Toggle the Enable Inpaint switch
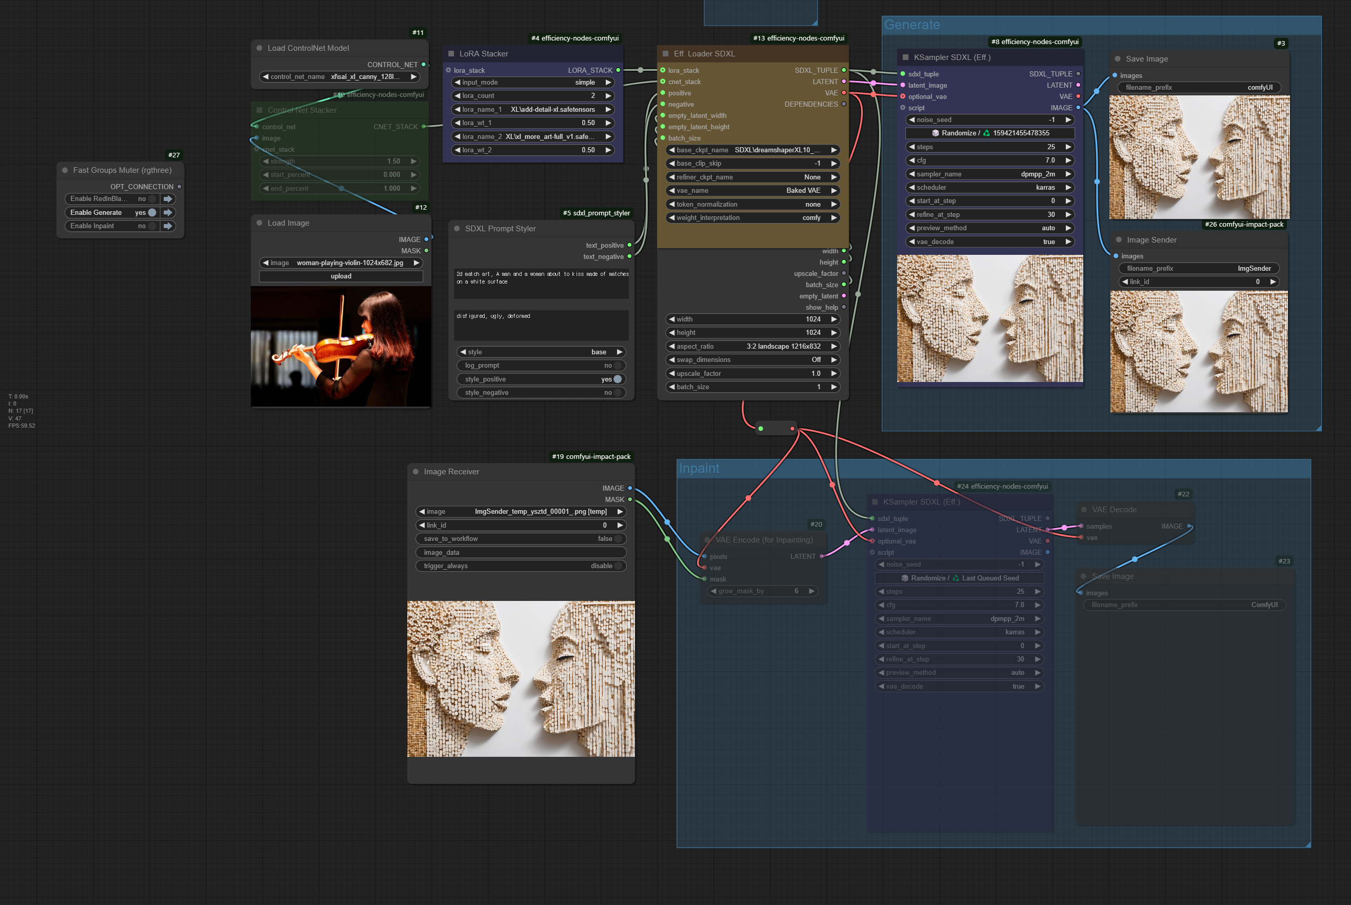The width and height of the screenshot is (1351, 905). point(152,226)
